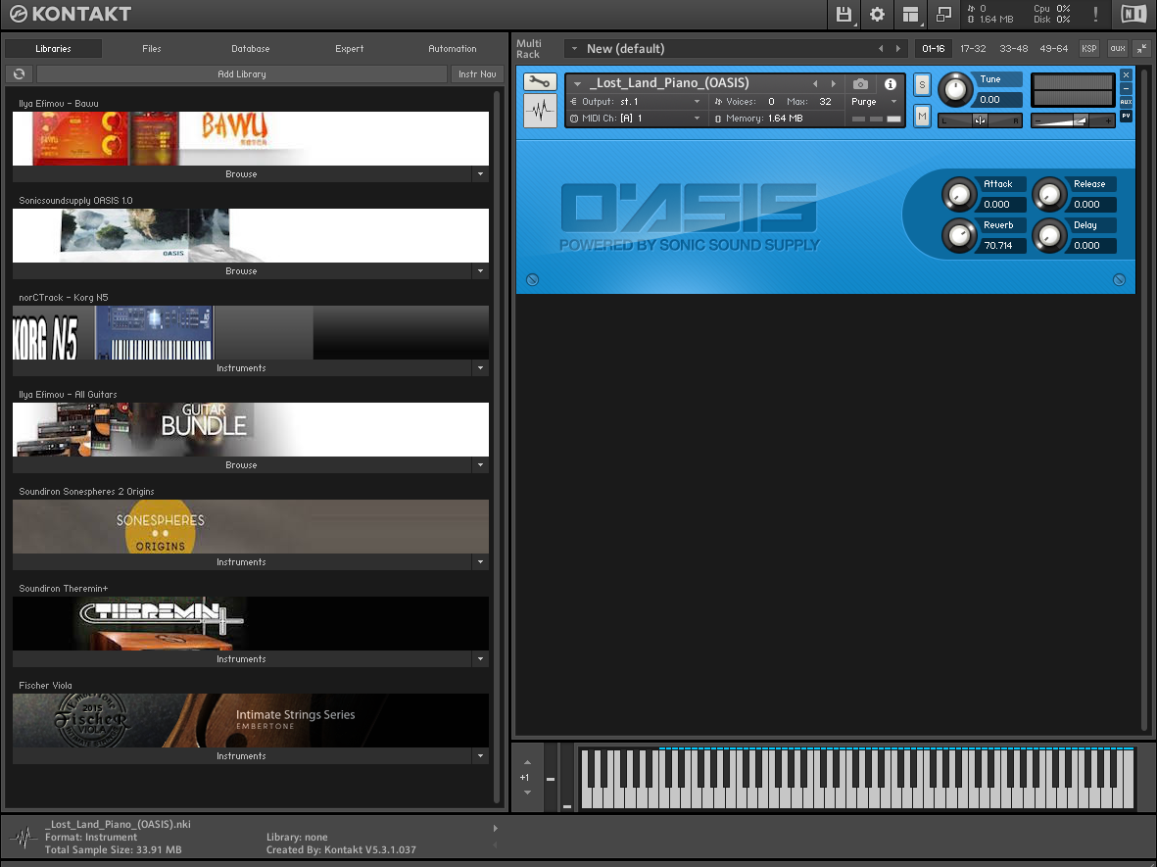Open Options via the gear icon
The width and height of the screenshot is (1157, 867).
[x=877, y=14]
